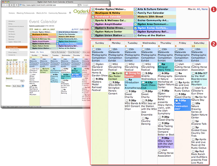Open the Community Resources menu
Viewport: 217px width, 166px height.
coord(57,13)
